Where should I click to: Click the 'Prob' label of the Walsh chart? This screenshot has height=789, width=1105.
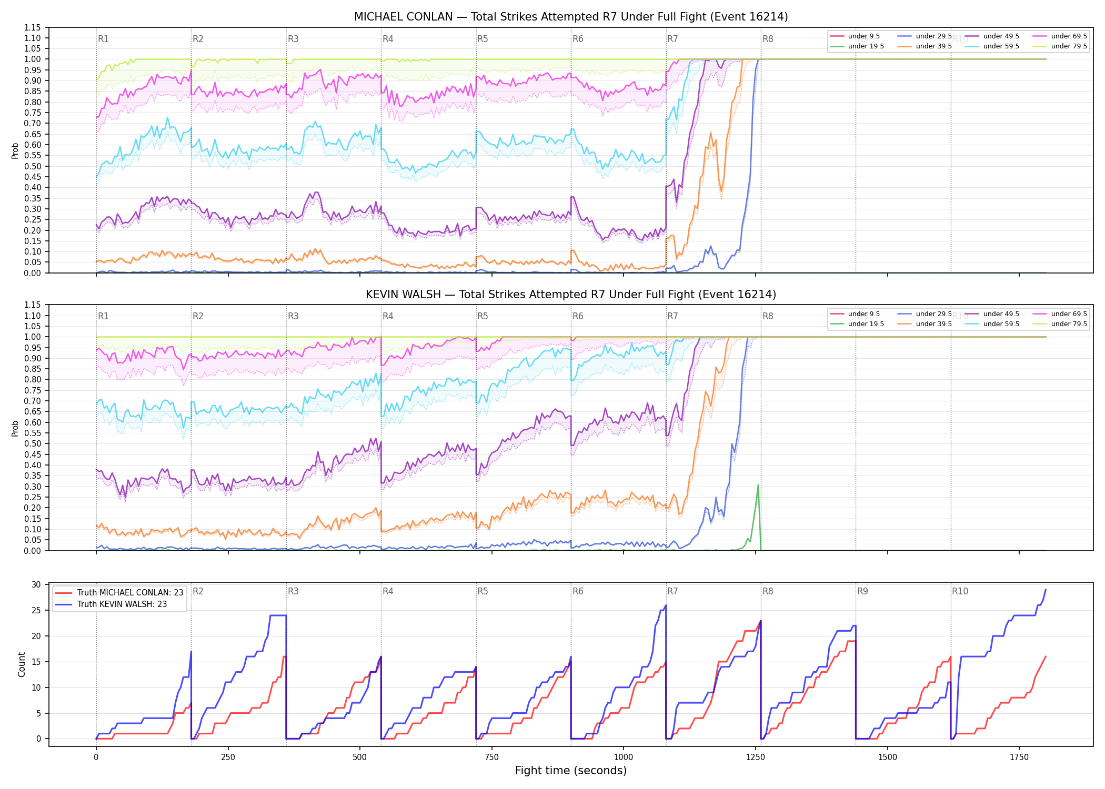[15, 428]
